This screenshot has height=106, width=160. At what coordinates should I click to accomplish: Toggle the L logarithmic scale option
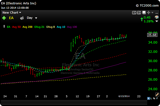[x=151, y=98]
